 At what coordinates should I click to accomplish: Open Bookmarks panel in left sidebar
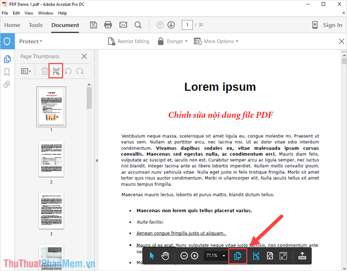[x=7, y=72]
